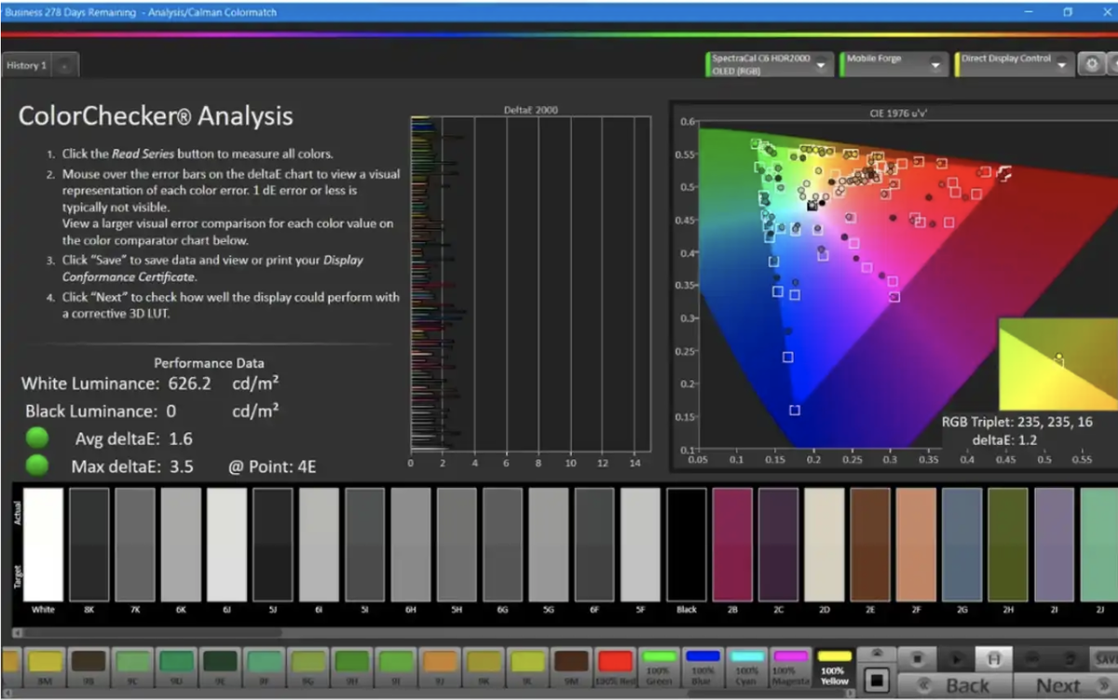Image resolution: width=1118 pixels, height=700 pixels.
Task: Click the Black comparator swatch
Action: coord(687,545)
